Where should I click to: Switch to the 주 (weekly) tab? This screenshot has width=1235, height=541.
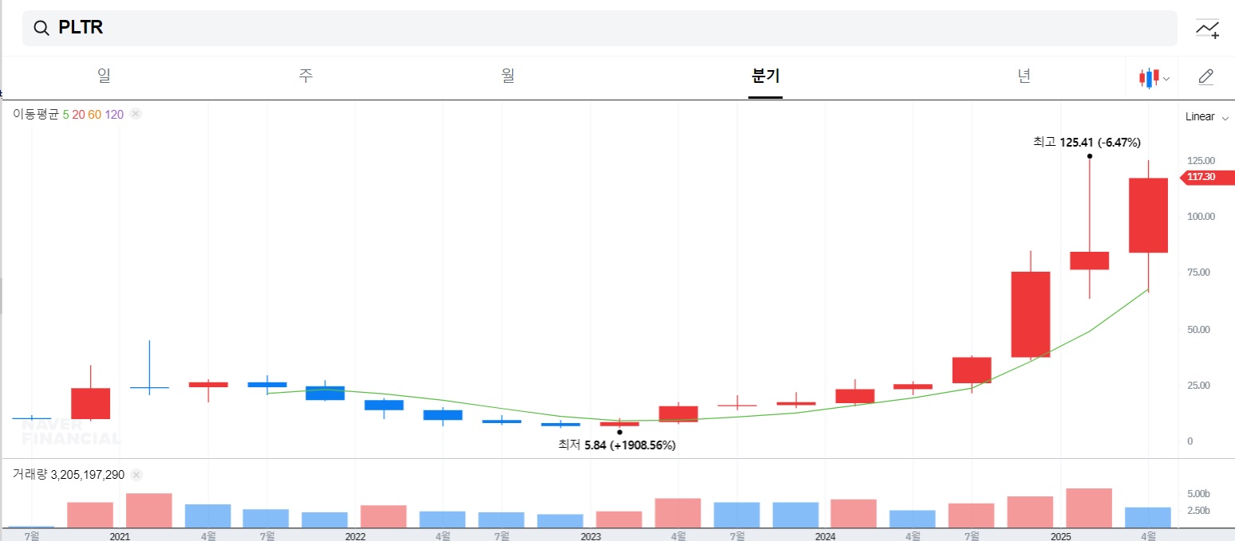[306, 76]
